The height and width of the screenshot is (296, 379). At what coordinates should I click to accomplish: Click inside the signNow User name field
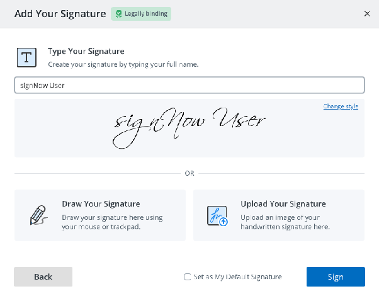[189, 85]
